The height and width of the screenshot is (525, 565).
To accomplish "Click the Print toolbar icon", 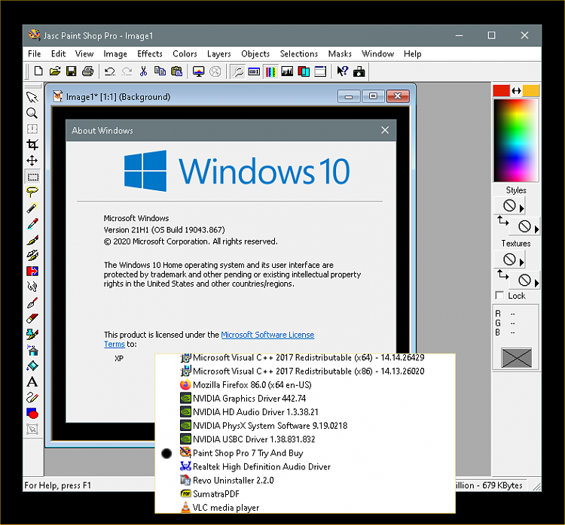I will pos(88,71).
